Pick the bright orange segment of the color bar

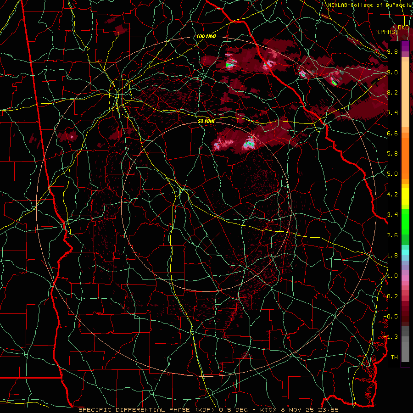(x=405, y=158)
